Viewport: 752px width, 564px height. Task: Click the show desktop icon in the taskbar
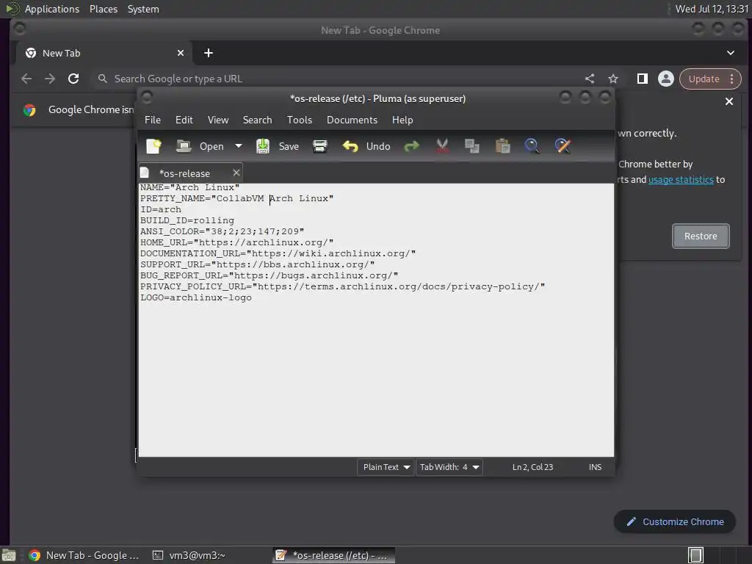point(9,555)
